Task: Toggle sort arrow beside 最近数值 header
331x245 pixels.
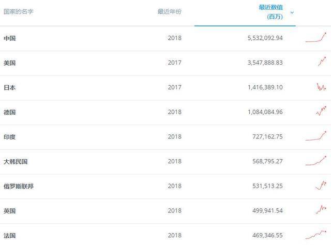Action: pyautogui.click(x=292, y=12)
